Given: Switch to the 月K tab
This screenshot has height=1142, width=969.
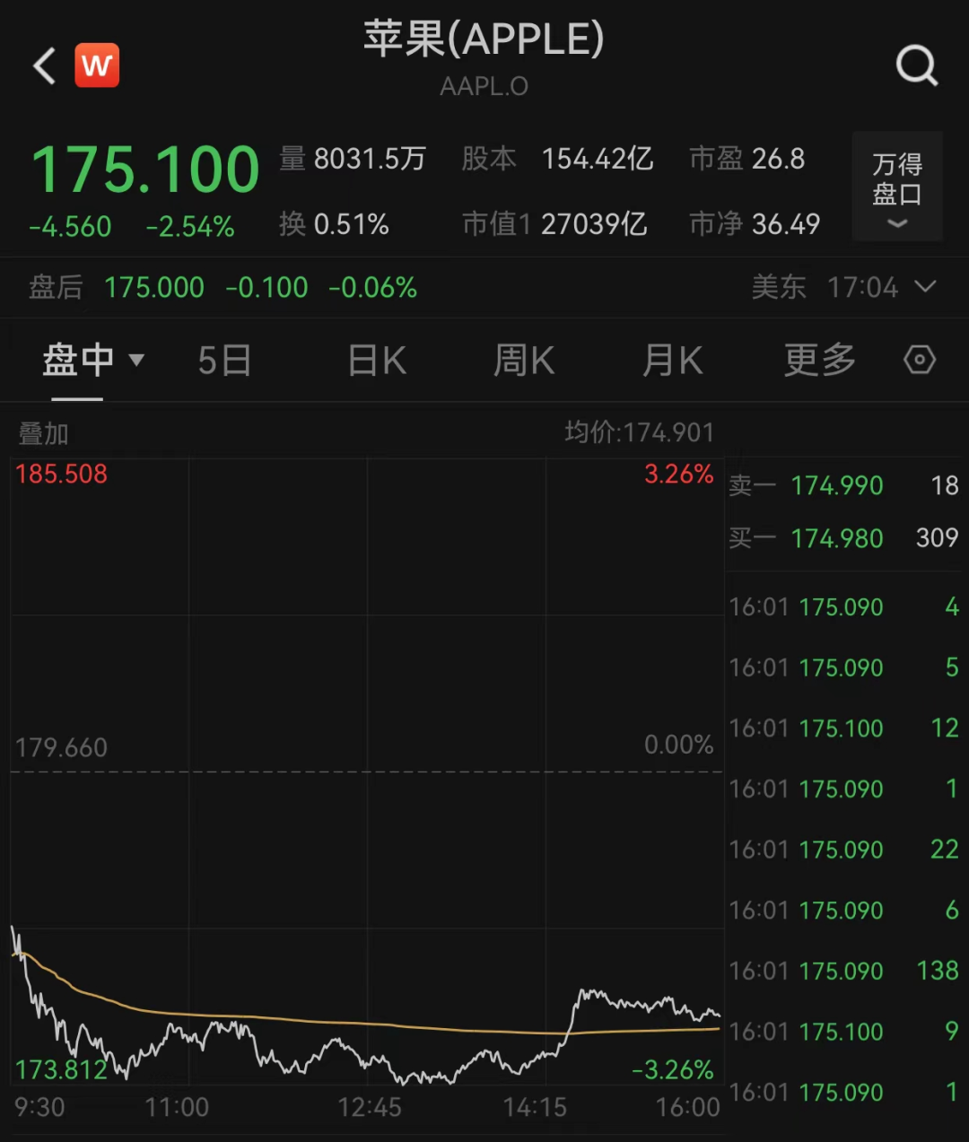Looking at the screenshot, I should pyautogui.click(x=672, y=361).
